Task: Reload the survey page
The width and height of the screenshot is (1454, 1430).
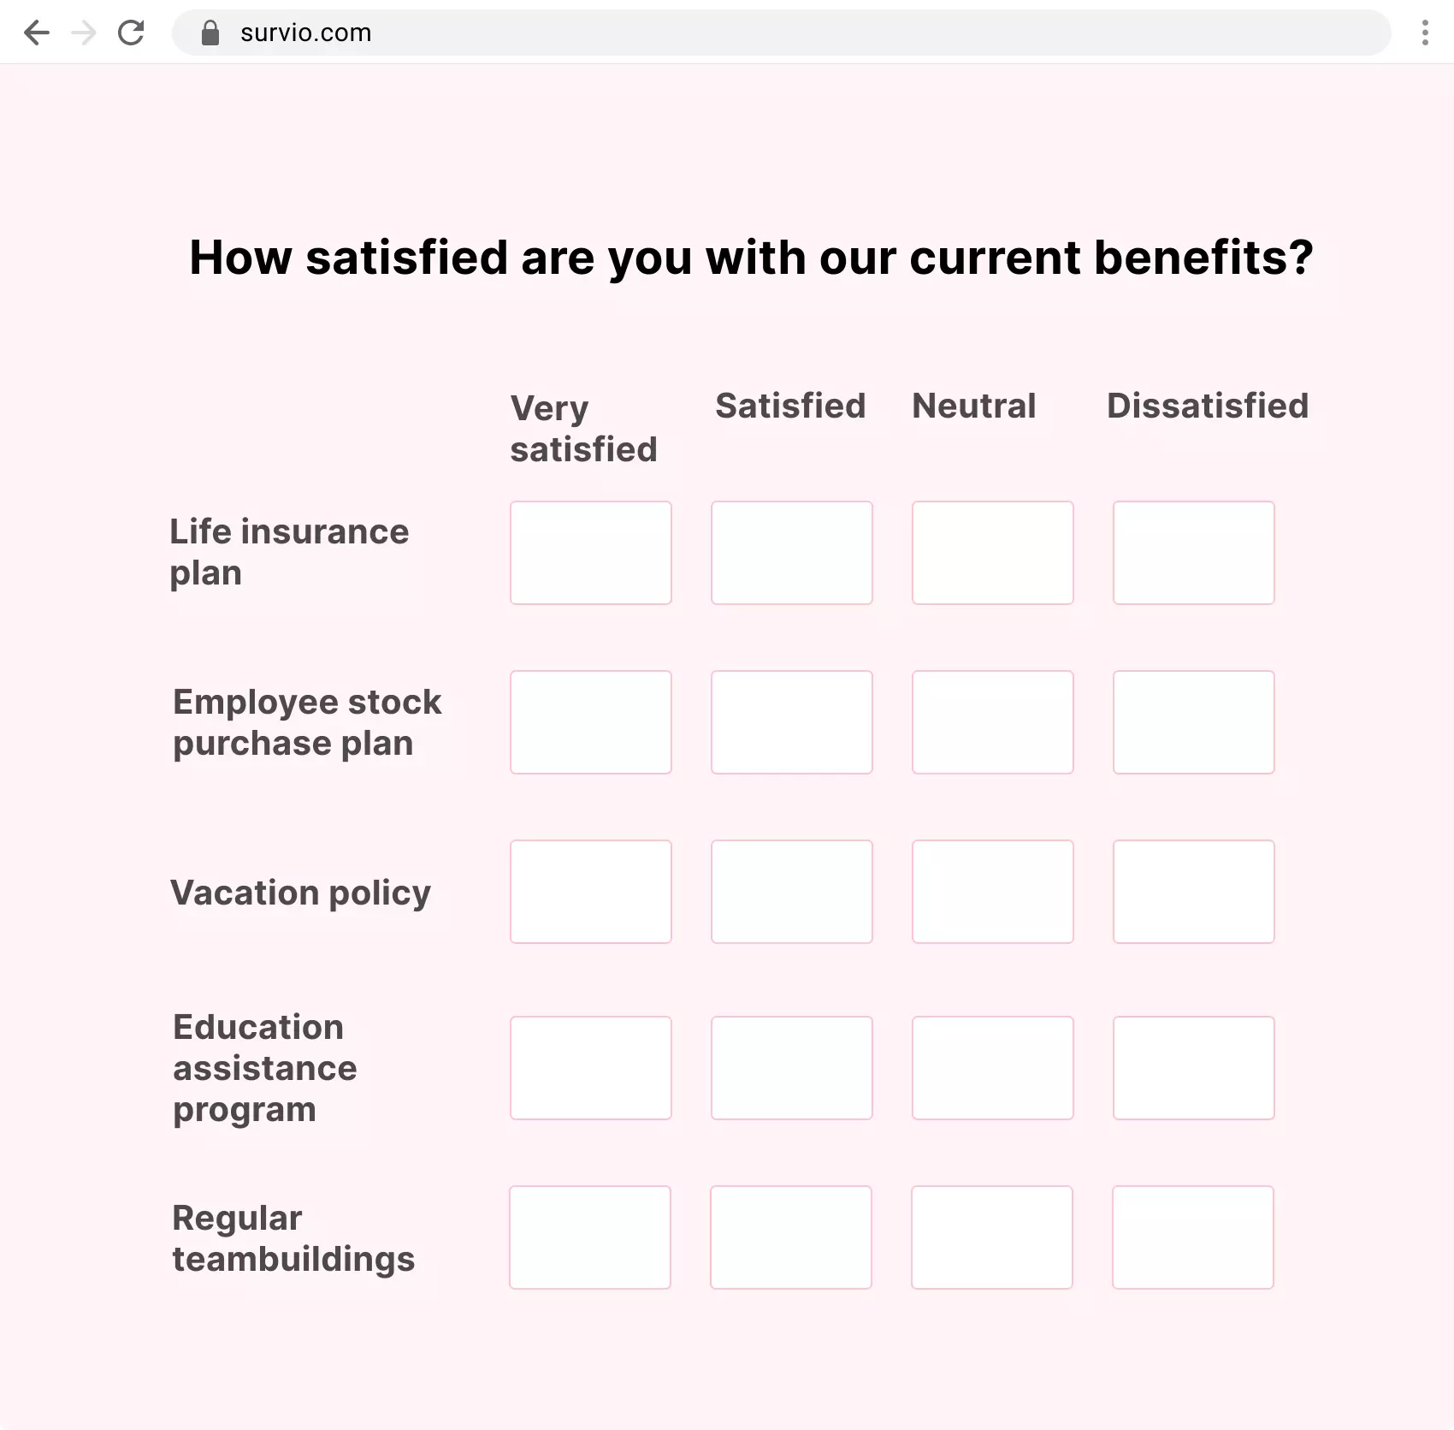Action: point(131,33)
